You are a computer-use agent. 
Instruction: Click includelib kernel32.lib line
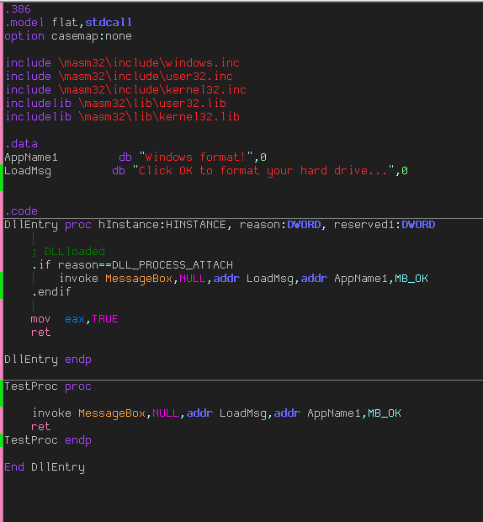click(x=122, y=116)
